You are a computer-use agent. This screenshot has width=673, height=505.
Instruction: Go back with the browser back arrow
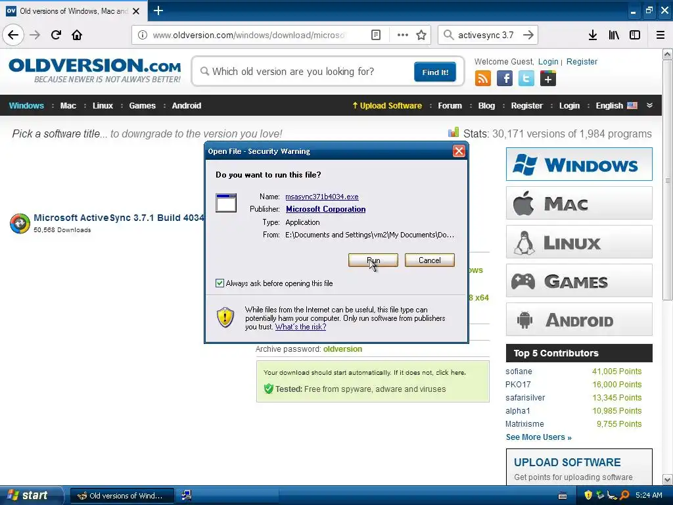pos(13,35)
